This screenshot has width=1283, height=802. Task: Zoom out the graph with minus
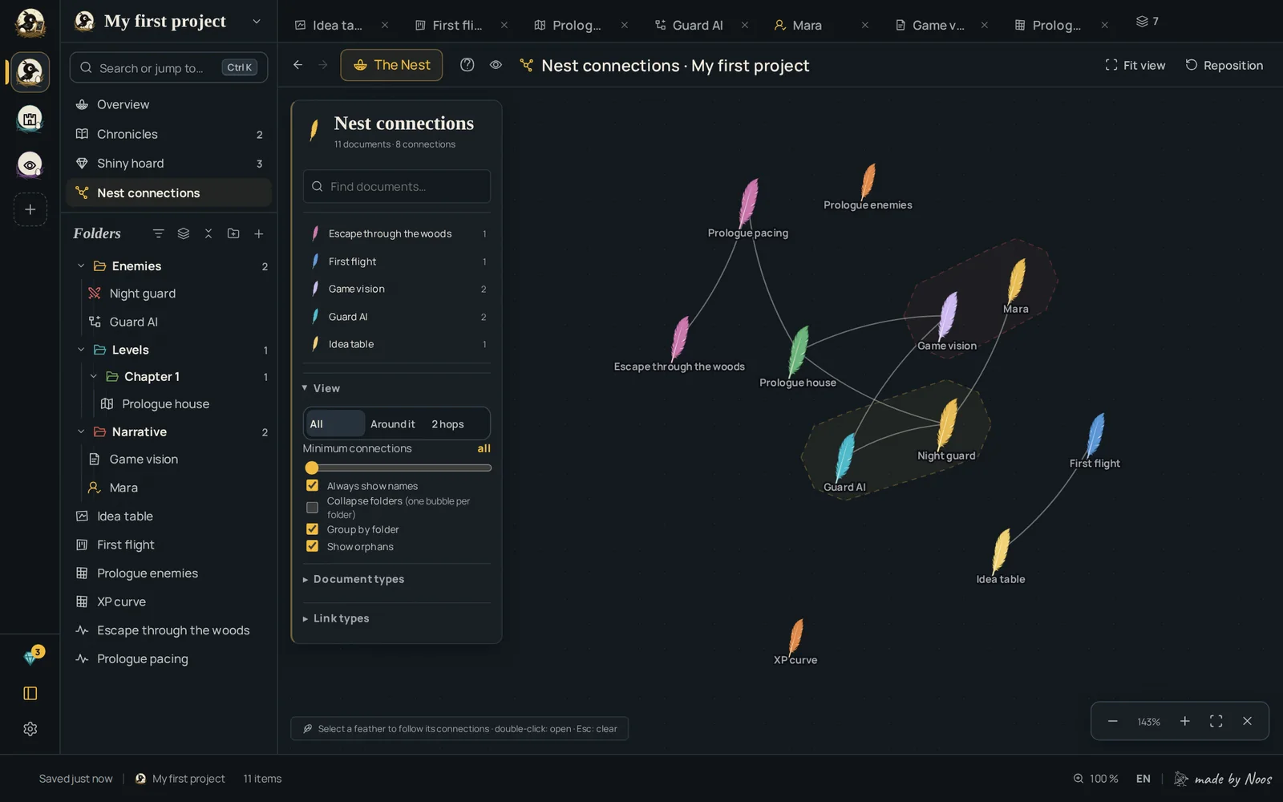coord(1113,721)
